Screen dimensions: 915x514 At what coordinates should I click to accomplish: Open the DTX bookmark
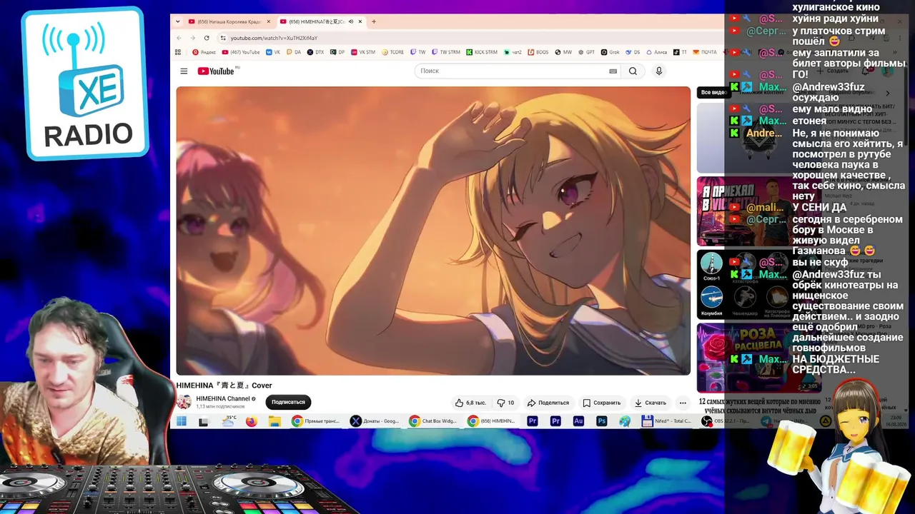point(315,52)
